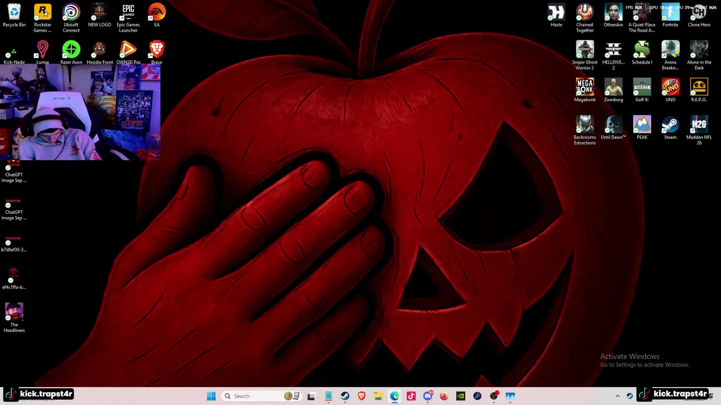Image resolution: width=721 pixels, height=405 pixels.
Task: Launch PEAK game icon
Action: click(642, 128)
